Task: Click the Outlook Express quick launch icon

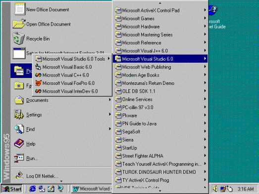Action: pyautogui.click(x=42, y=189)
